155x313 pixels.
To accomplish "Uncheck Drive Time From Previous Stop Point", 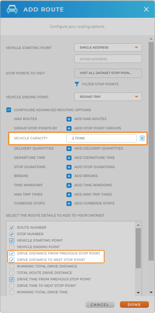I will (x=12, y=279).
